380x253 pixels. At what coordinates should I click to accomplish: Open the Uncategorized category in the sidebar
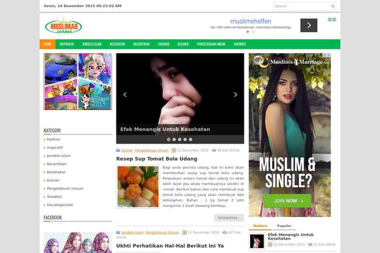[x=60, y=205]
